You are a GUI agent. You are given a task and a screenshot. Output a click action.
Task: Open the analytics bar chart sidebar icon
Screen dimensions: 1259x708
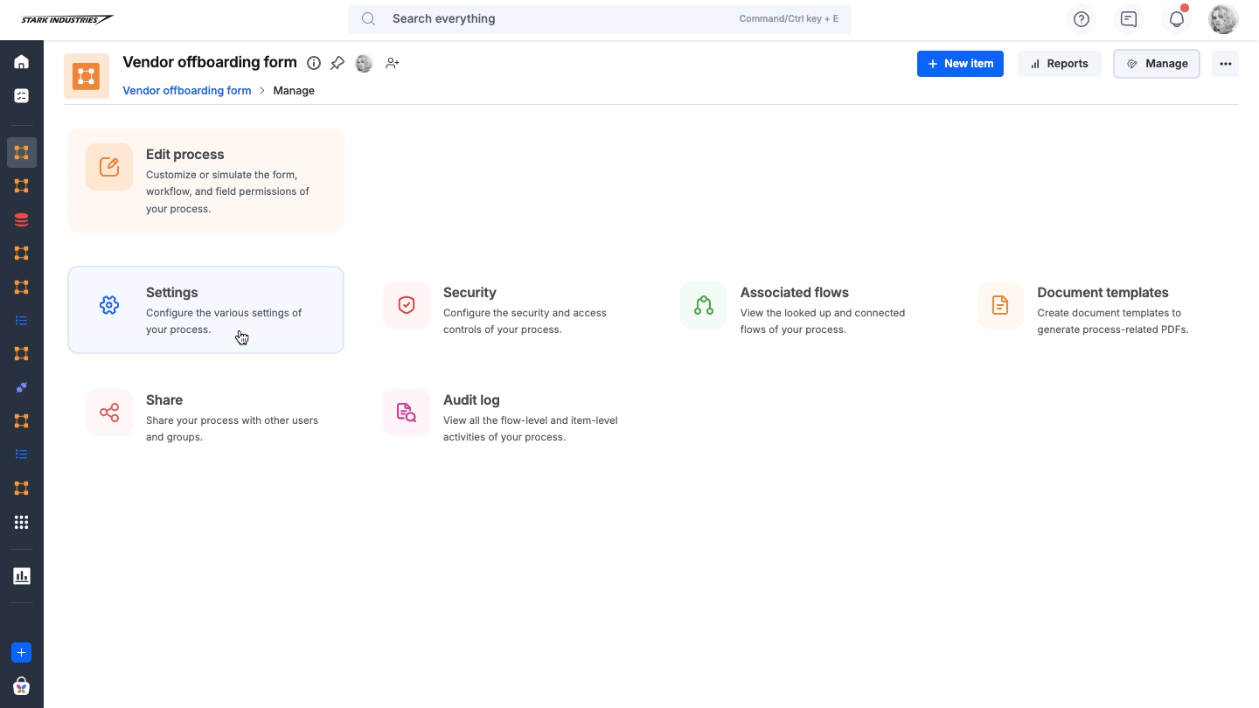click(21, 576)
